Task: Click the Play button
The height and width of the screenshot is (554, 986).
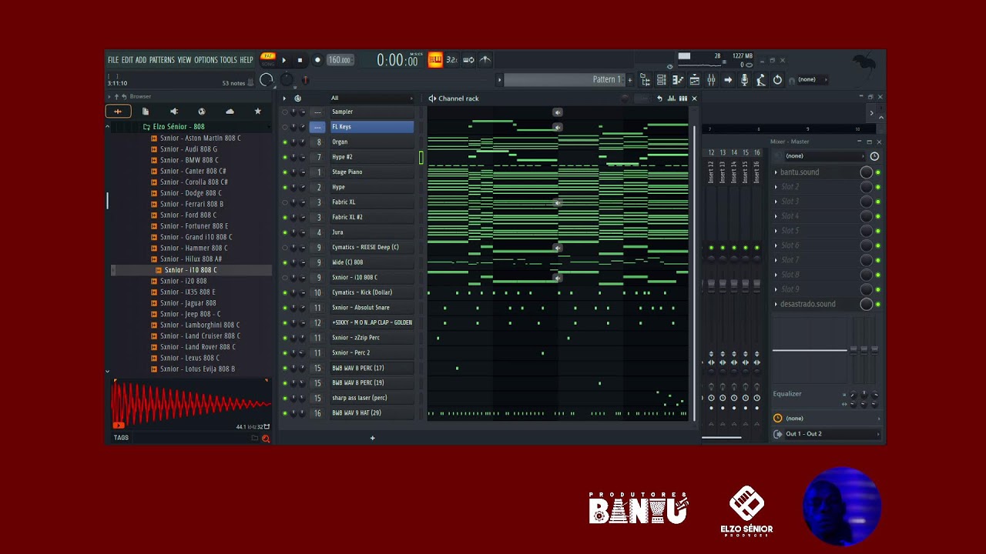Action: [x=283, y=60]
